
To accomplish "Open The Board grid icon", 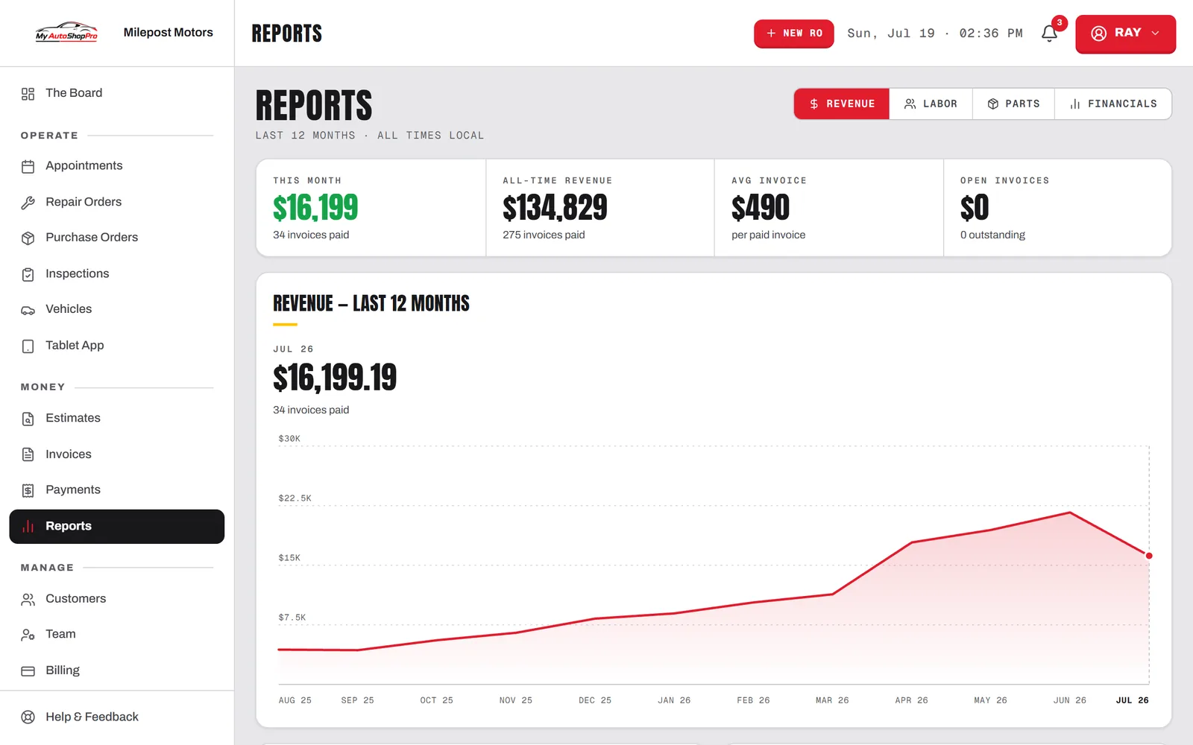I will (28, 94).
